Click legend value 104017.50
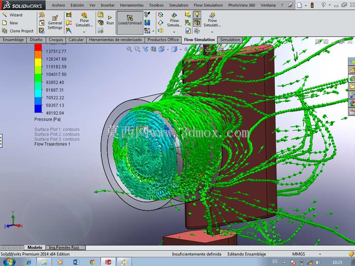 [x=56, y=74]
